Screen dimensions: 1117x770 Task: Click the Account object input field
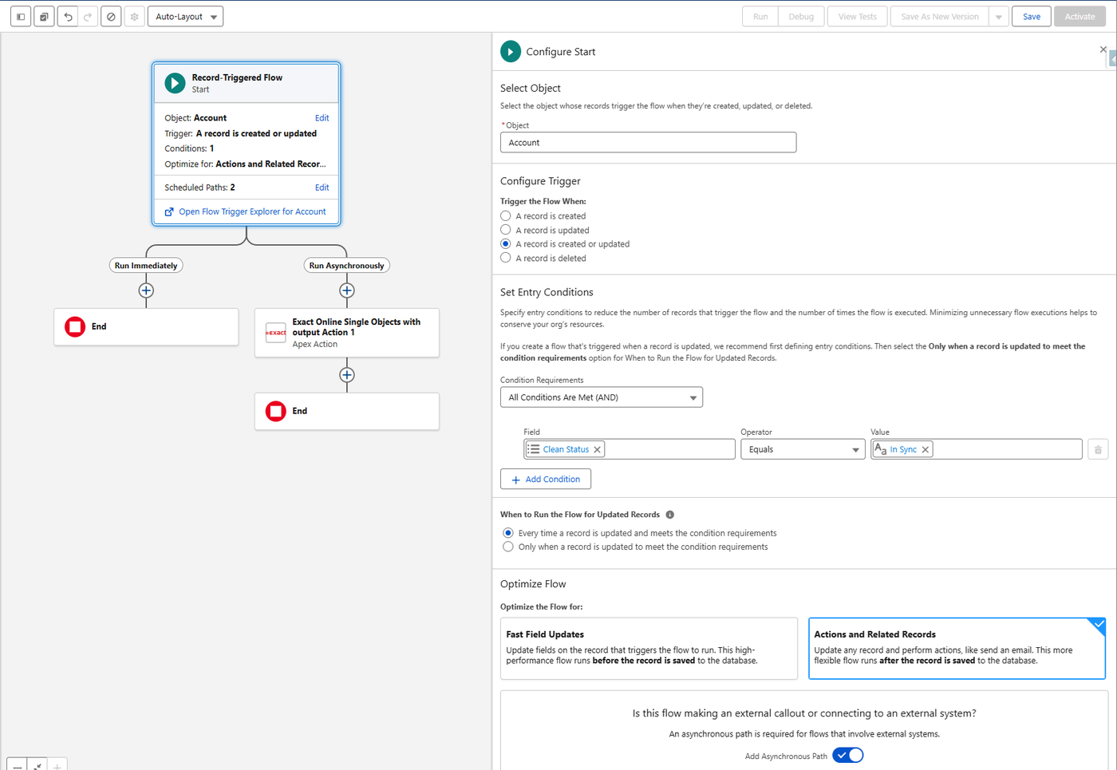point(648,143)
